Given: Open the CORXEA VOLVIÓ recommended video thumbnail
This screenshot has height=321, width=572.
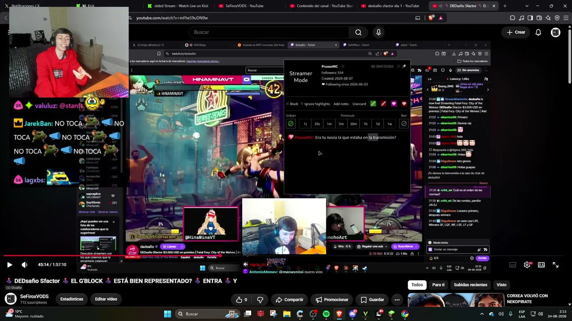Looking at the screenshot, I should [455, 300].
